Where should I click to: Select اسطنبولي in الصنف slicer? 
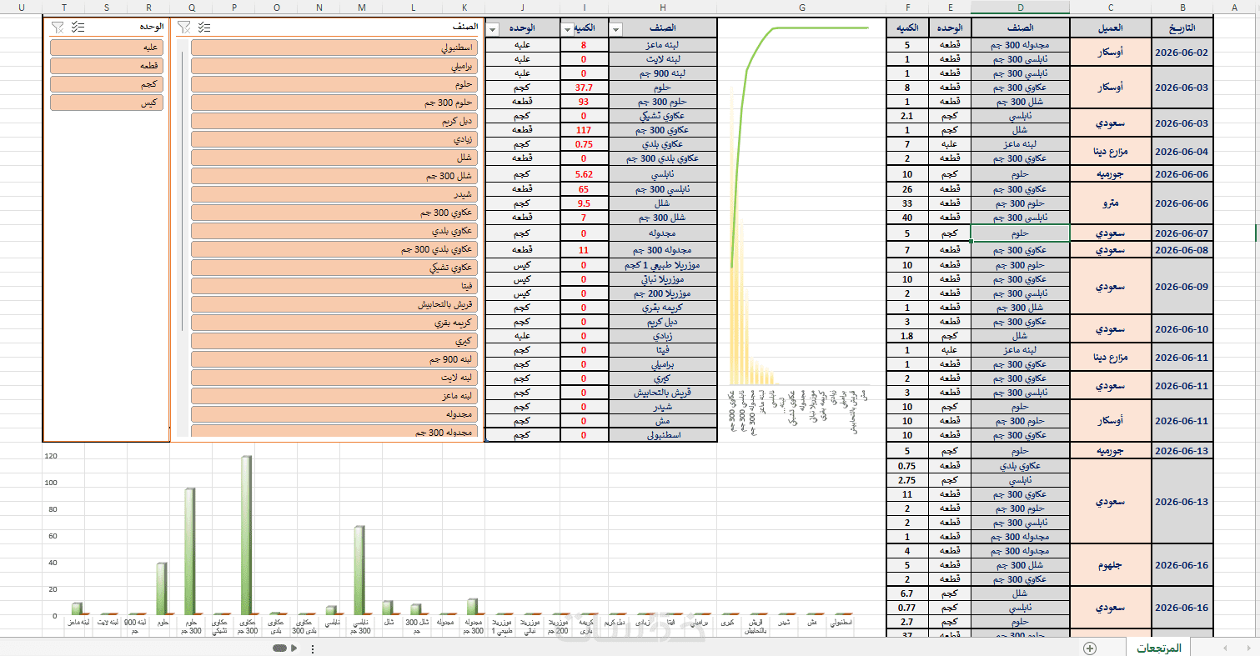pos(334,48)
